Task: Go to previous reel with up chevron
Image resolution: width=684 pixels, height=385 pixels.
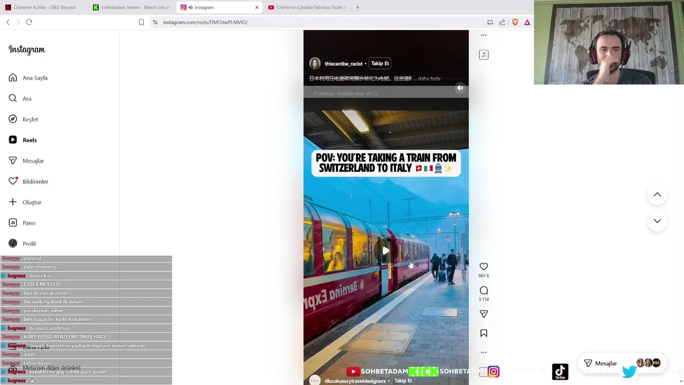Action: click(657, 195)
